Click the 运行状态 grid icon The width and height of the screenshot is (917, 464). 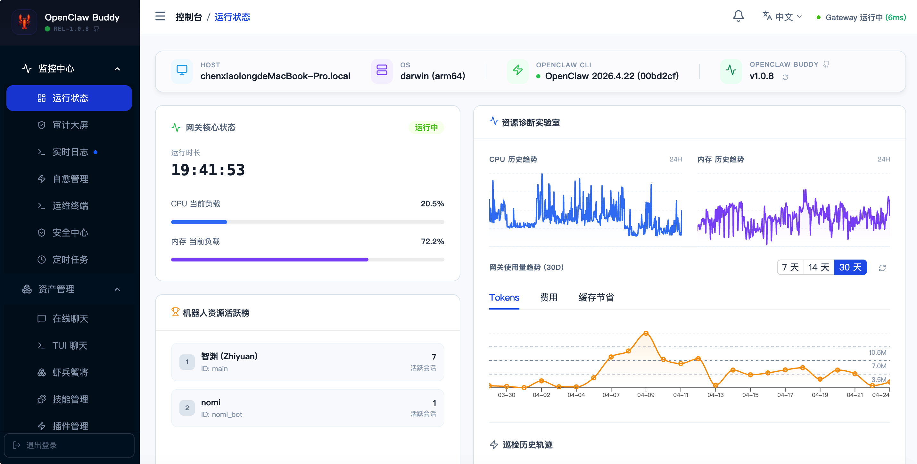42,98
